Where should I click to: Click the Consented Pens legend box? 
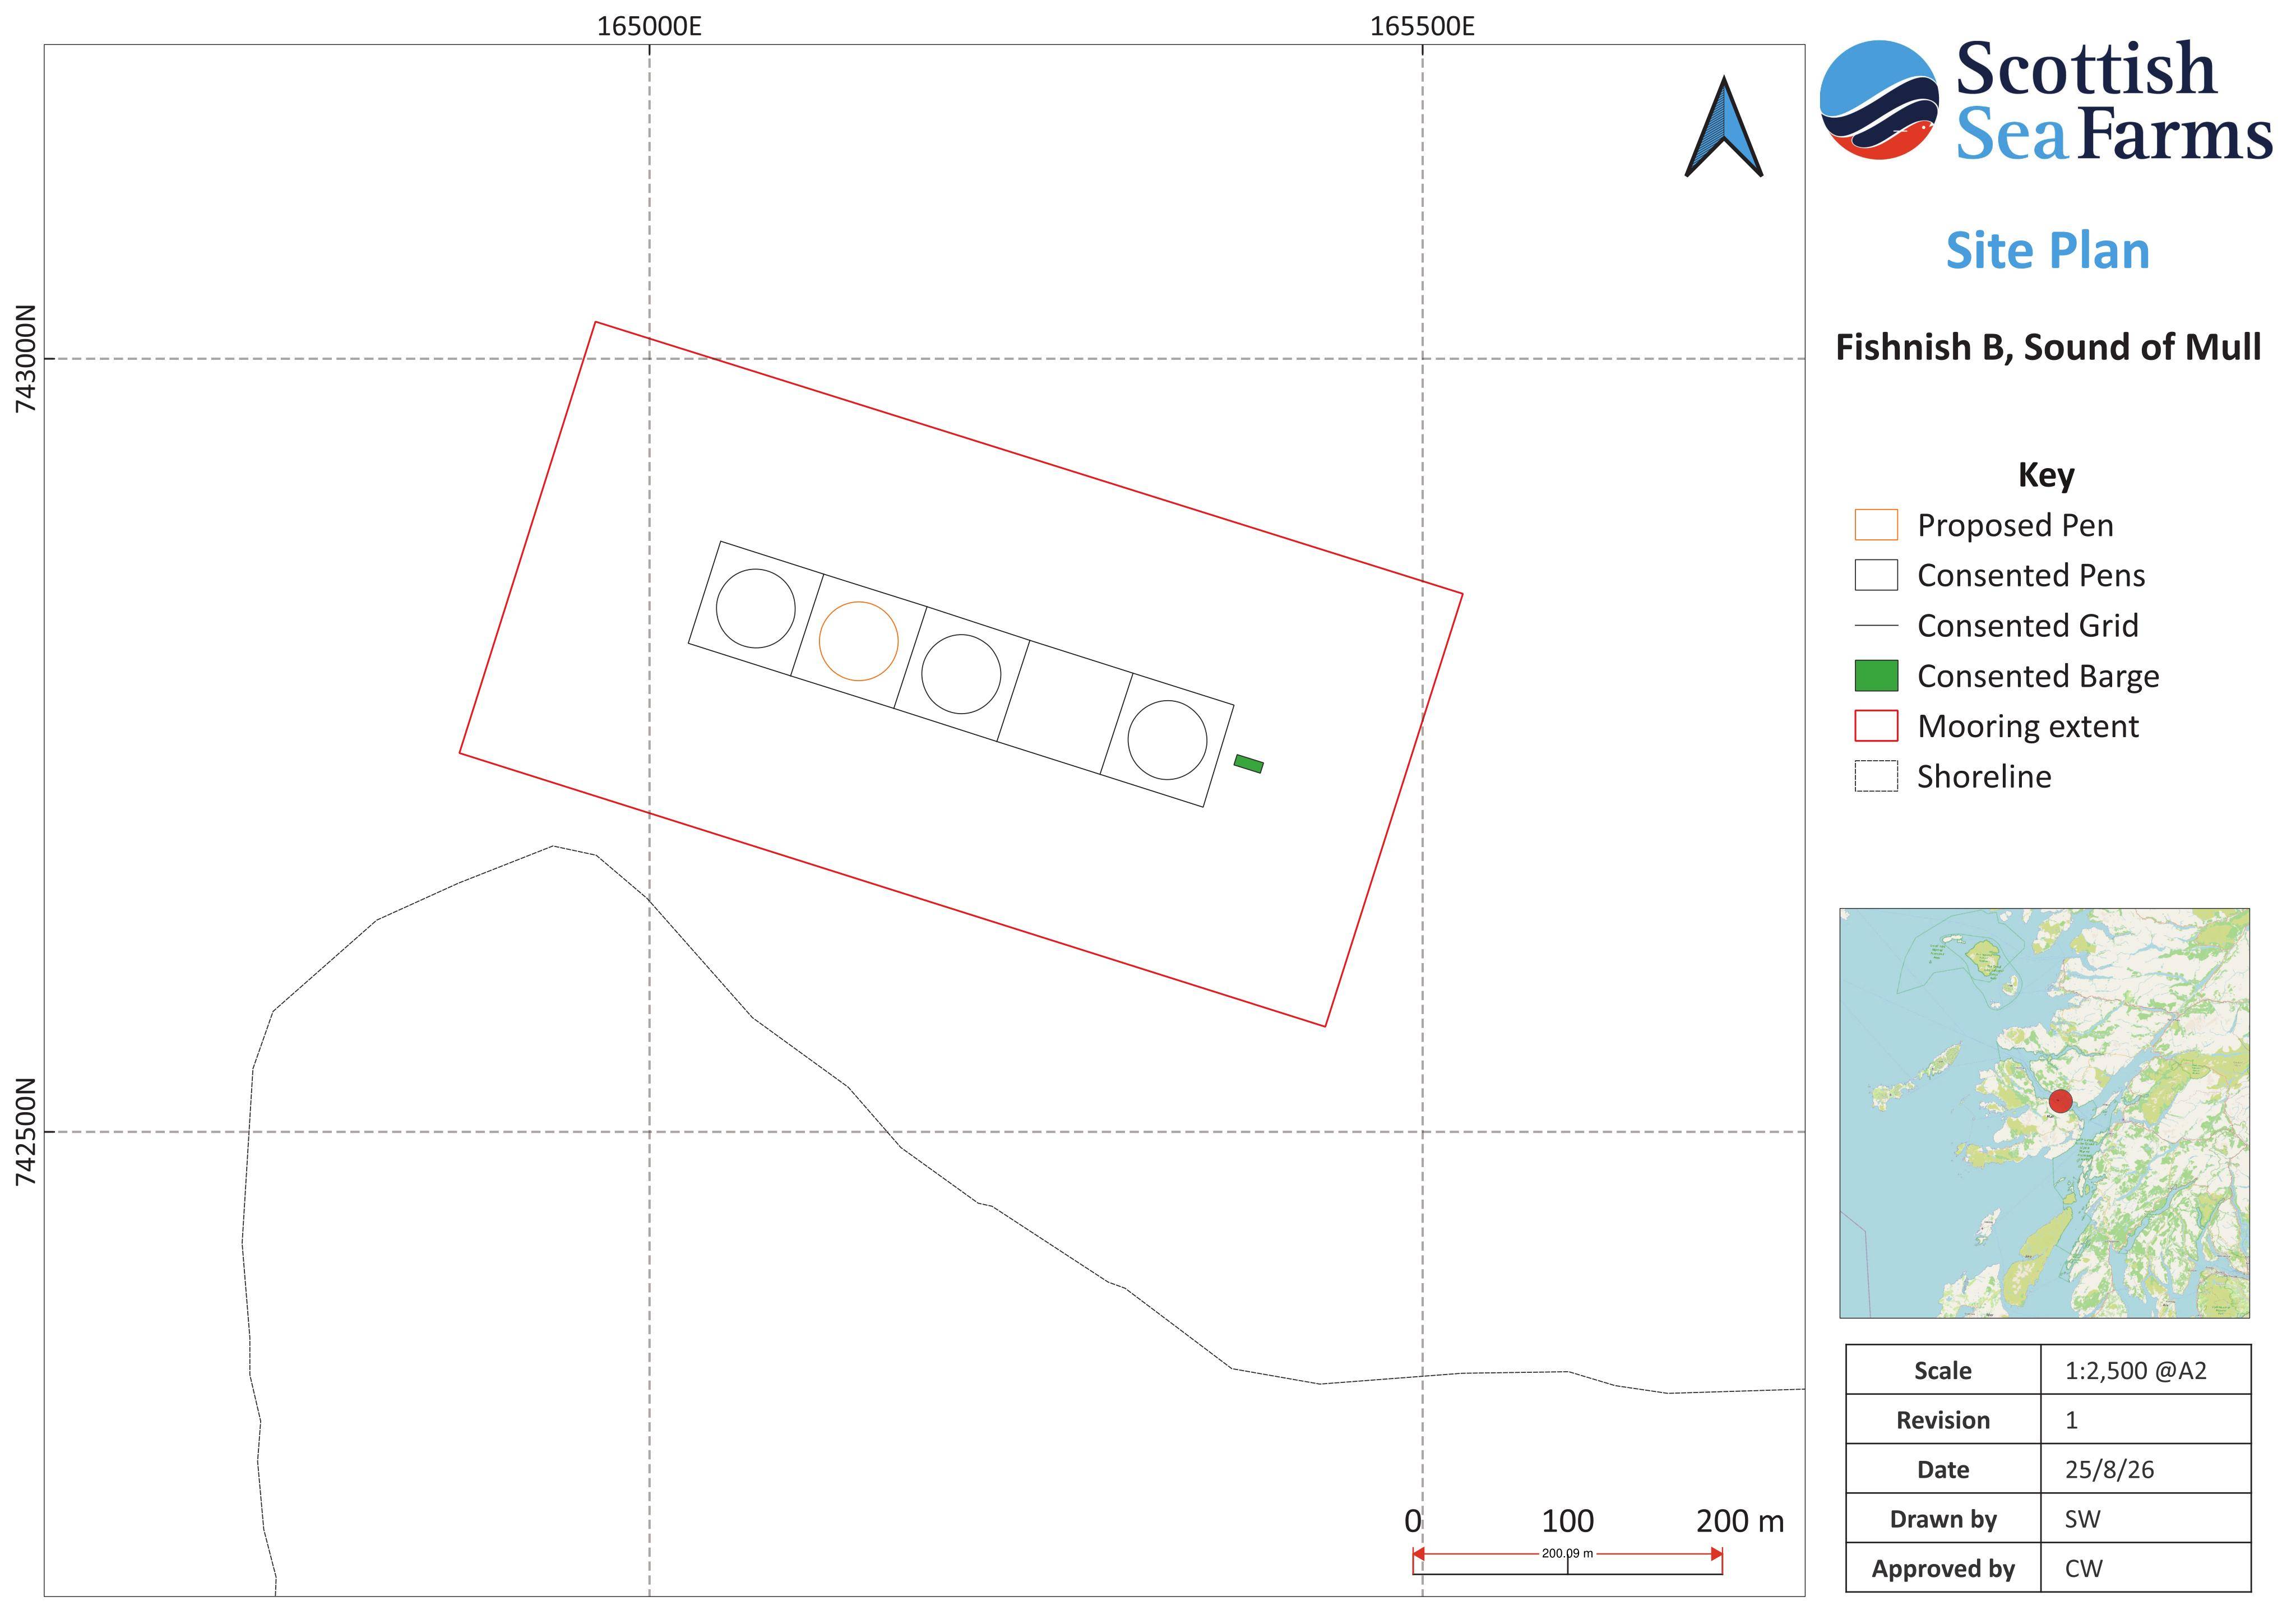pos(1876,575)
